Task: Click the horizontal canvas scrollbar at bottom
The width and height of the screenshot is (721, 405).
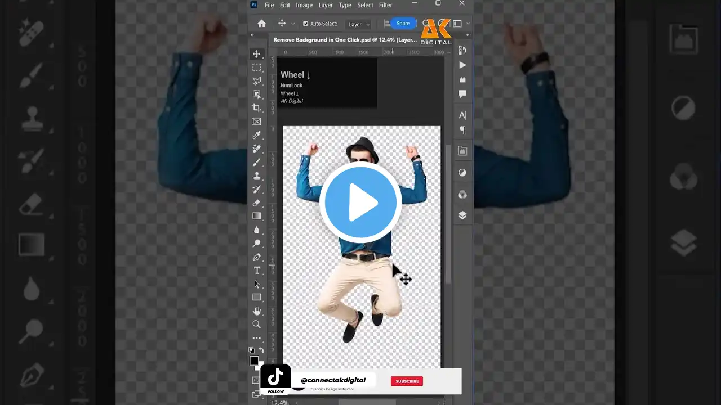Action: [367, 402]
